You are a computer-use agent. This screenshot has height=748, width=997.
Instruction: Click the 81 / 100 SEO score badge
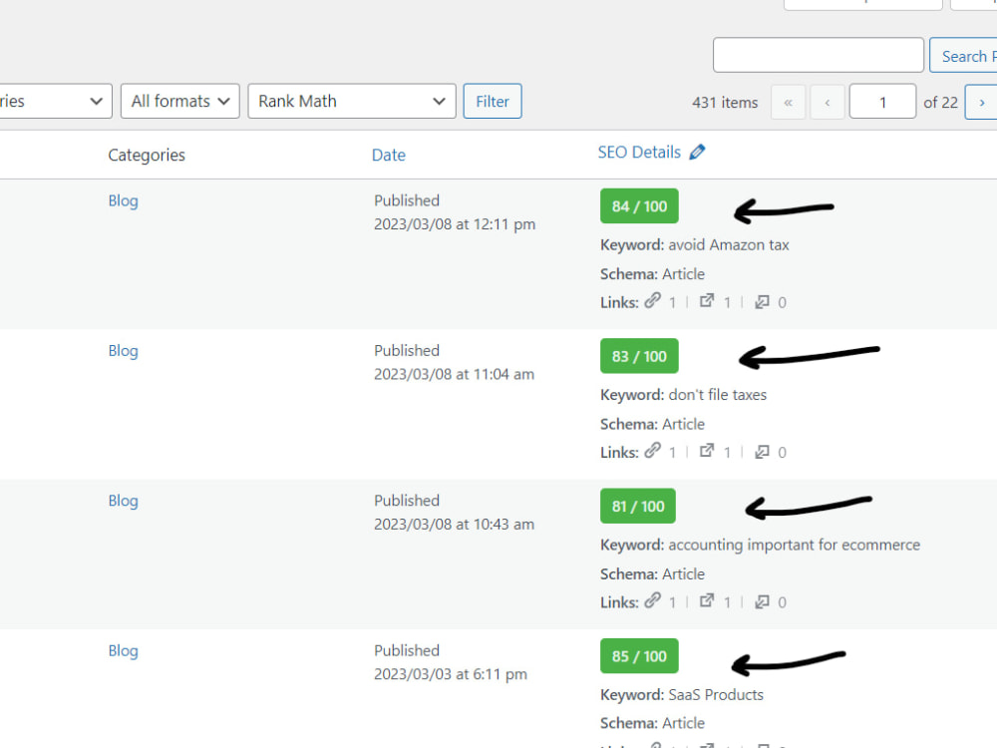[x=638, y=507]
